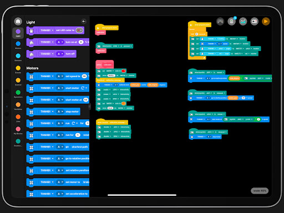Click the cyan battery reporter block
This screenshot has width=284, height=213.
pos(213,39)
